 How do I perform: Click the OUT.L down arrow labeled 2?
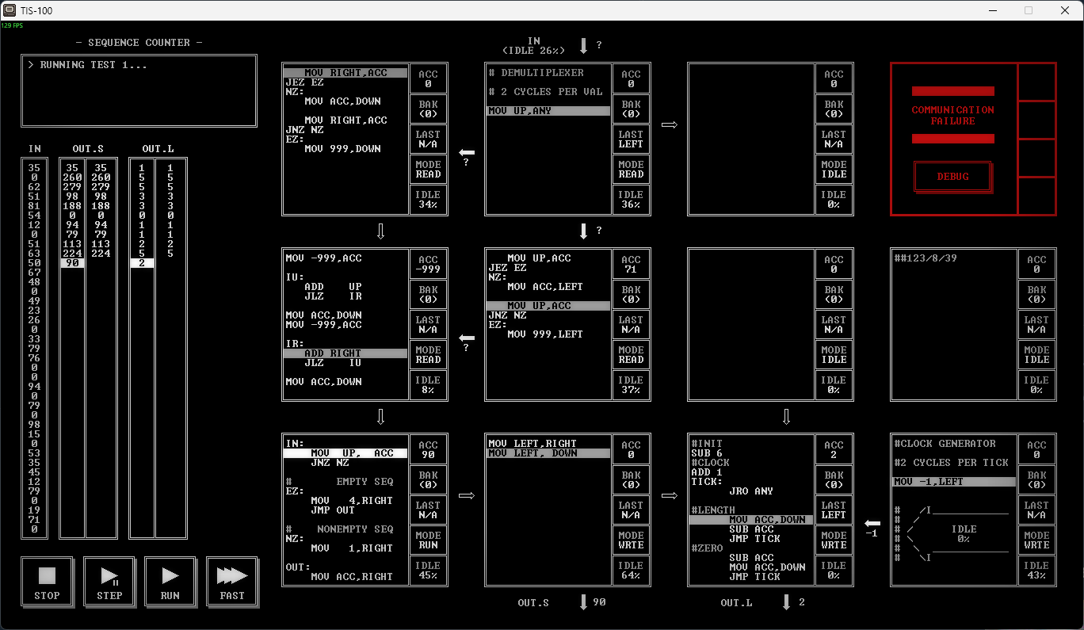pyautogui.click(x=787, y=602)
